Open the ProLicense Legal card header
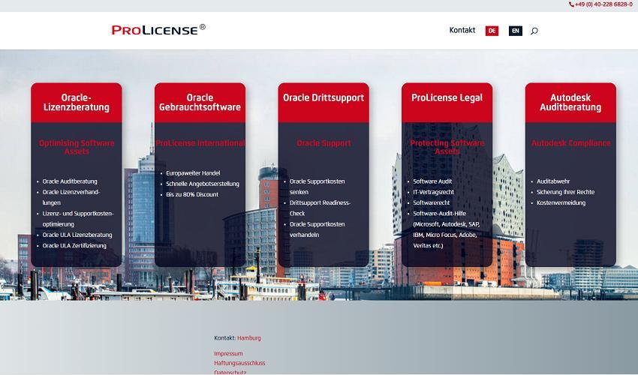Image resolution: width=638 pixels, height=375 pixels. 447,103
